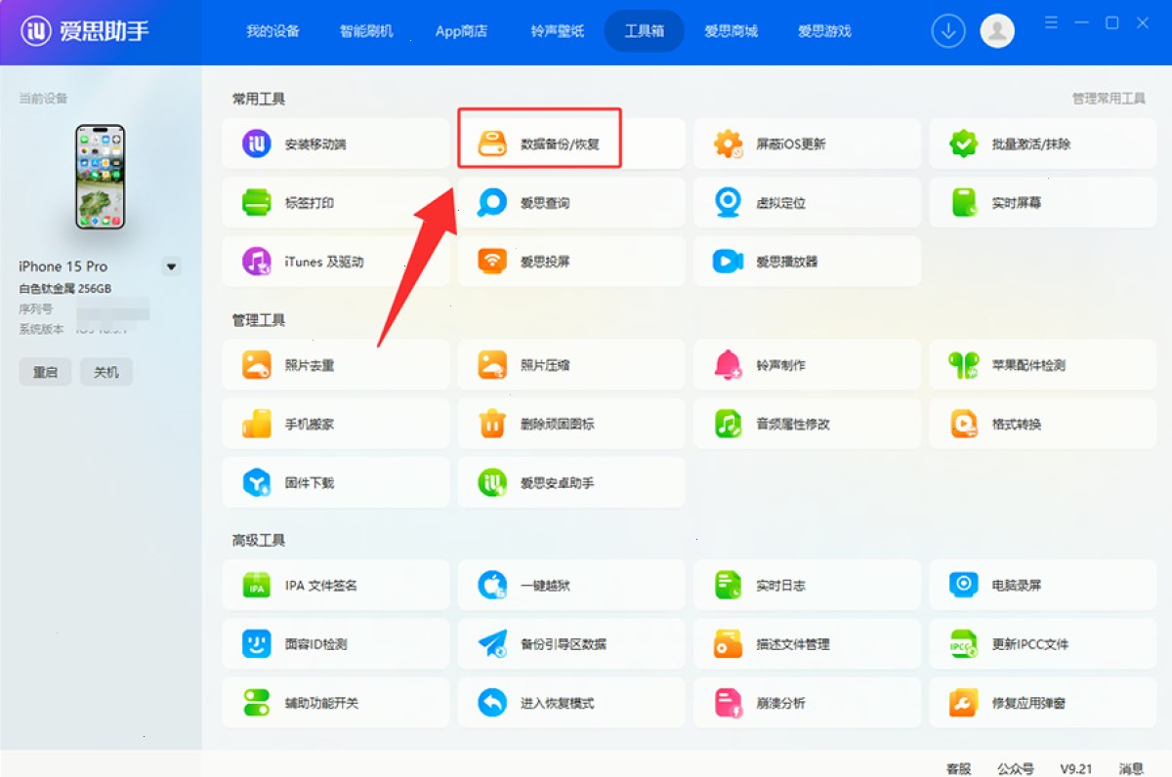This screenshot has width=1172, height=777.
Task: Open 安装移动端 tool icon
Action: [x=256, y=144]
